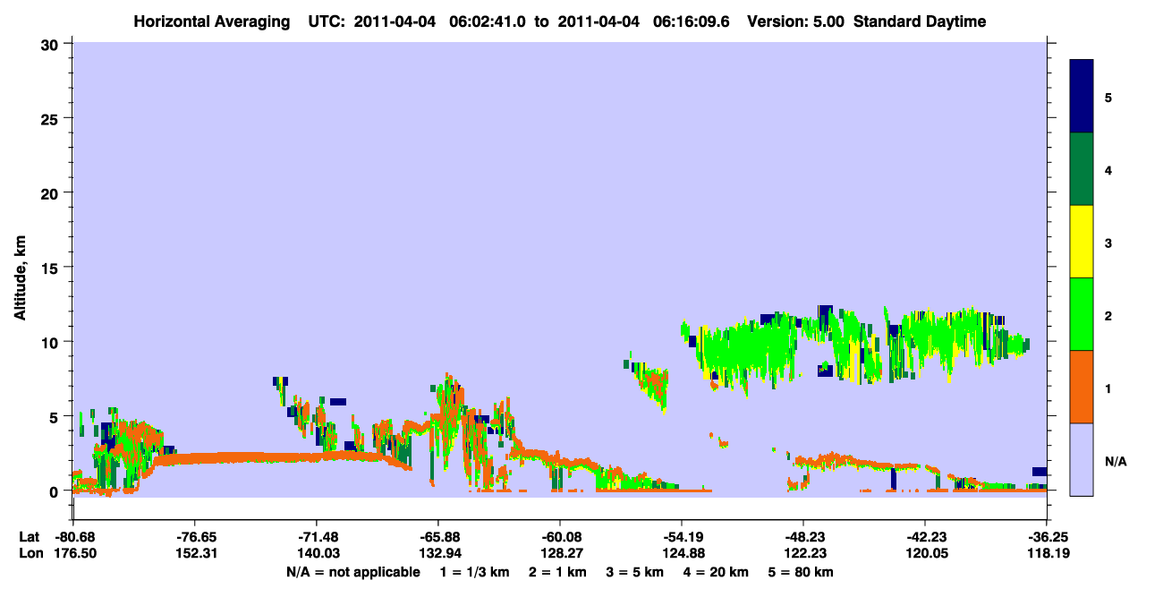The width and height of the screenshot is (1163, 597).
Task: Click 'N/A = not applicable' legend text
Action: click(x=353, y=572)
